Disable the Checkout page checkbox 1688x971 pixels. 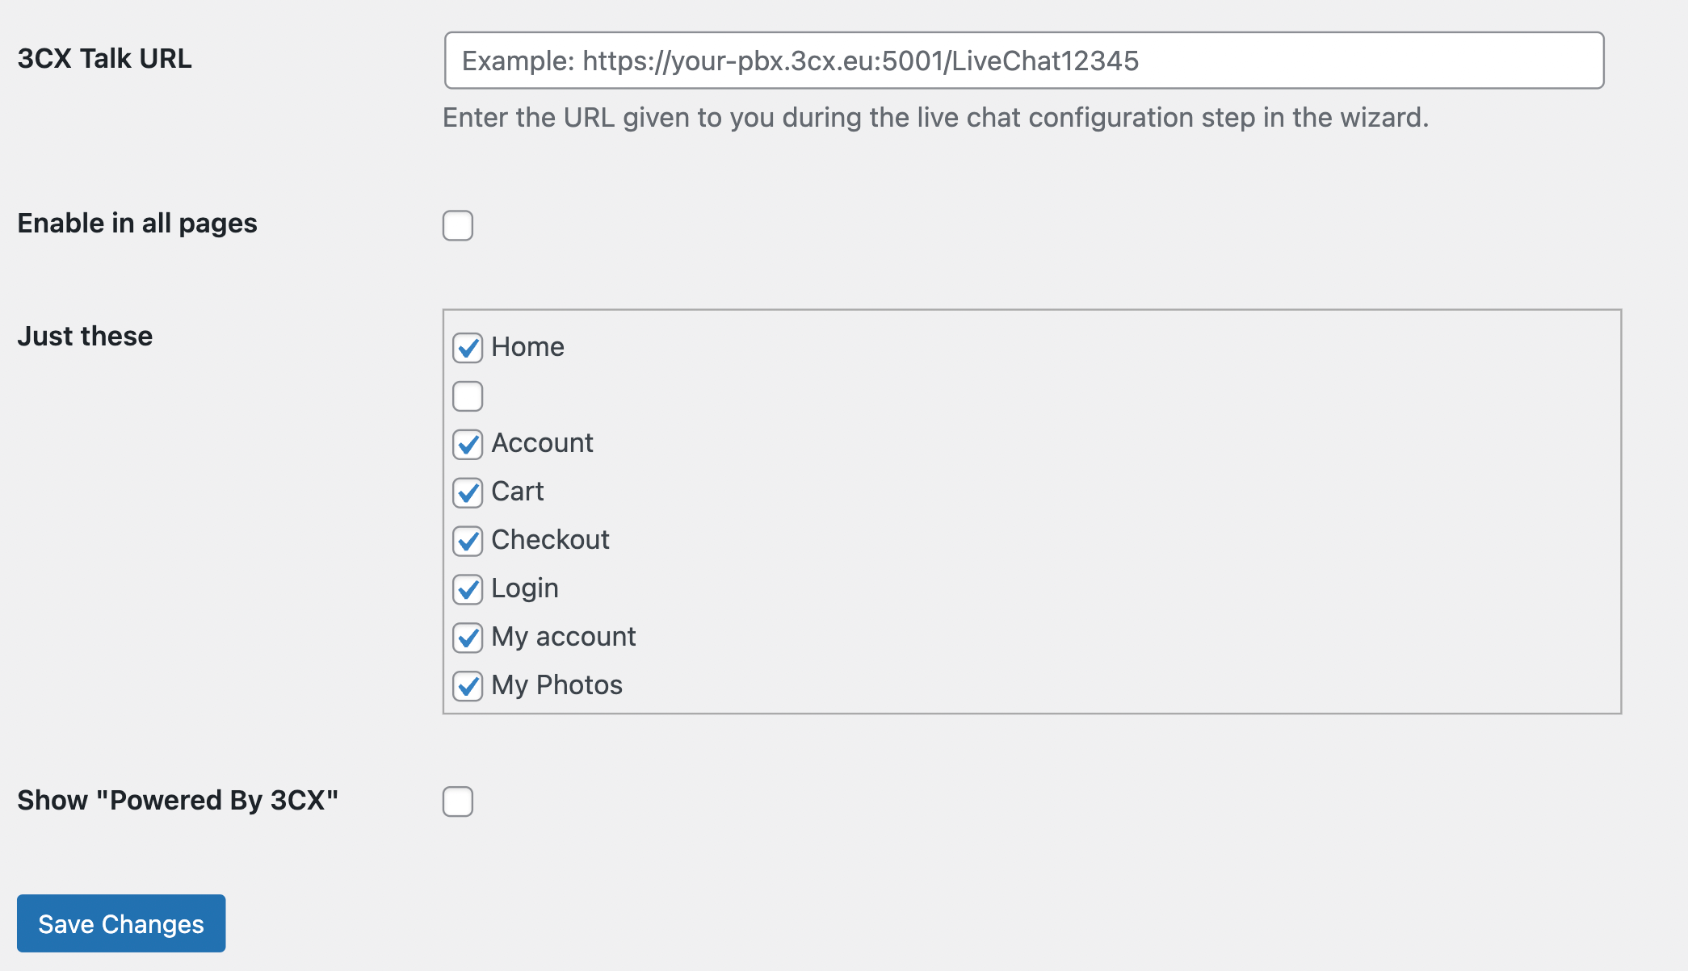pyautogui.click(x=467, y=540)
